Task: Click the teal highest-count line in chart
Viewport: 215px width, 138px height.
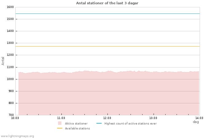Action: click(107, 13)
